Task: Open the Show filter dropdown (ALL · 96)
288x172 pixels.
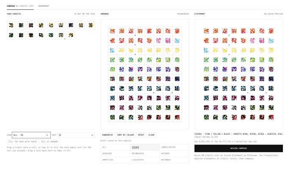Action: click(31, 135)
